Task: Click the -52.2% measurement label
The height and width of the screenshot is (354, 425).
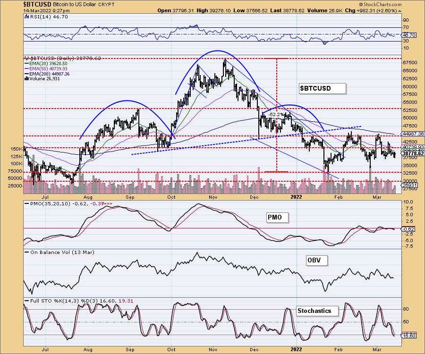Action: 276,115
